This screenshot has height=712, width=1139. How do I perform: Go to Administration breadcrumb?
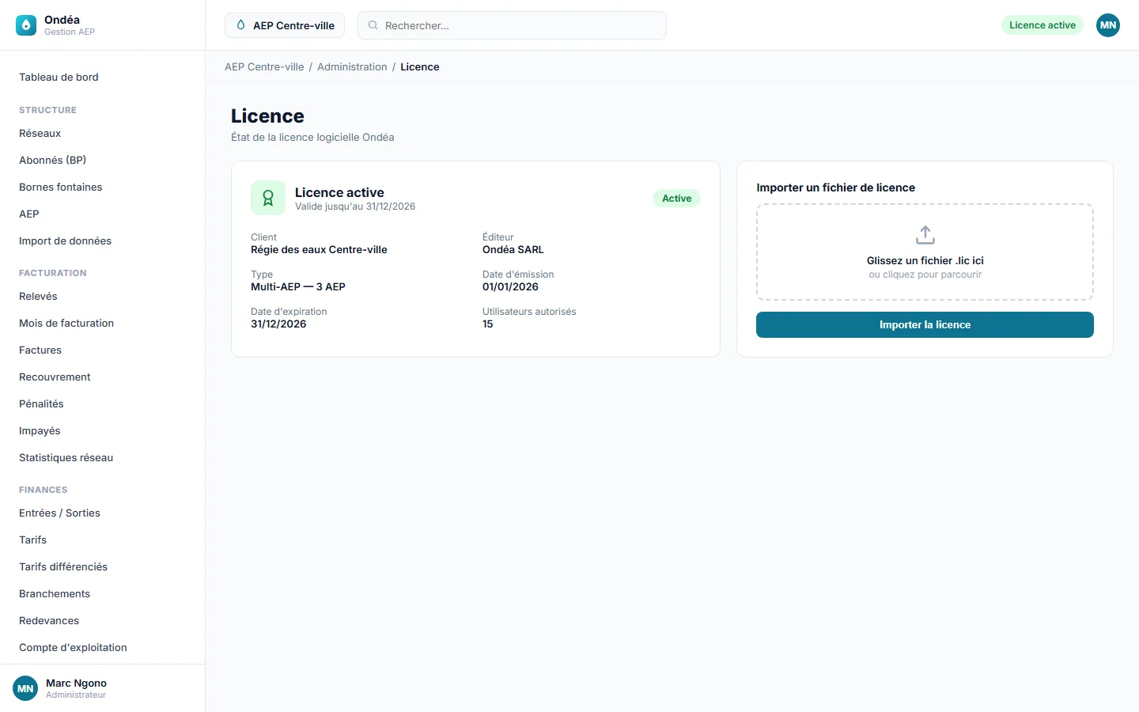[352, 67]
